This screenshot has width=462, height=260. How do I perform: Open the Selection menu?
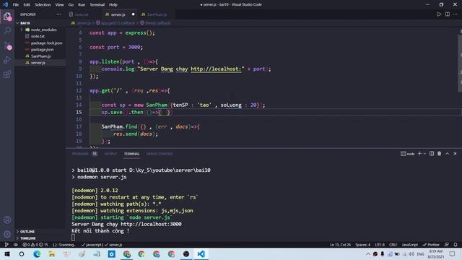coord(43,4)
